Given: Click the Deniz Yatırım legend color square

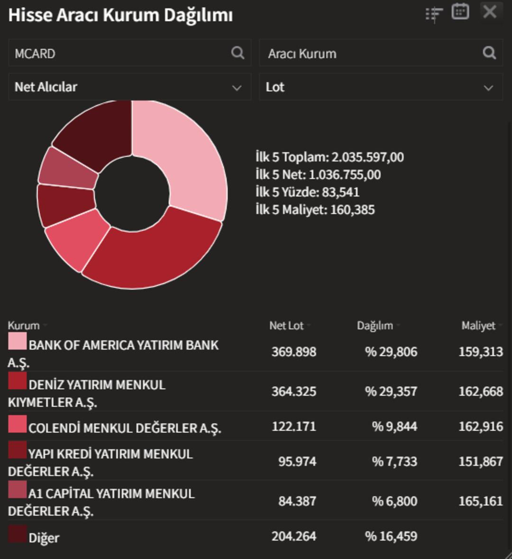Looking at the screenshot, I should [17, 381].
